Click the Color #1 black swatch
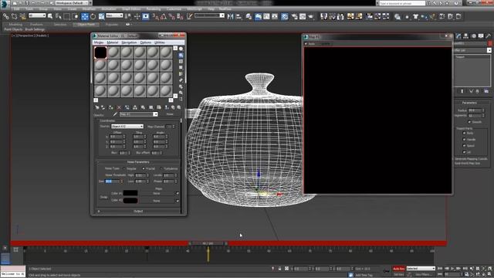The width and height of the screenshot is (494, 278). point(130,193)
